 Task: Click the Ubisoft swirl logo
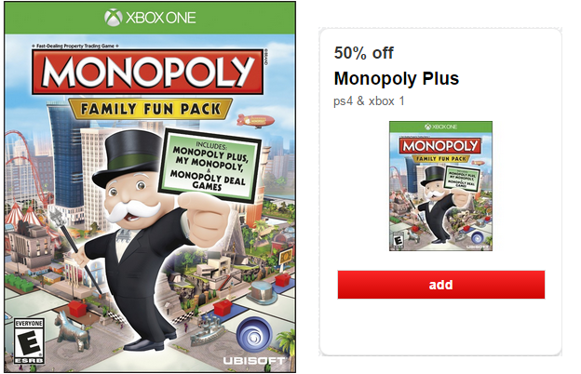tap(254, 336)
